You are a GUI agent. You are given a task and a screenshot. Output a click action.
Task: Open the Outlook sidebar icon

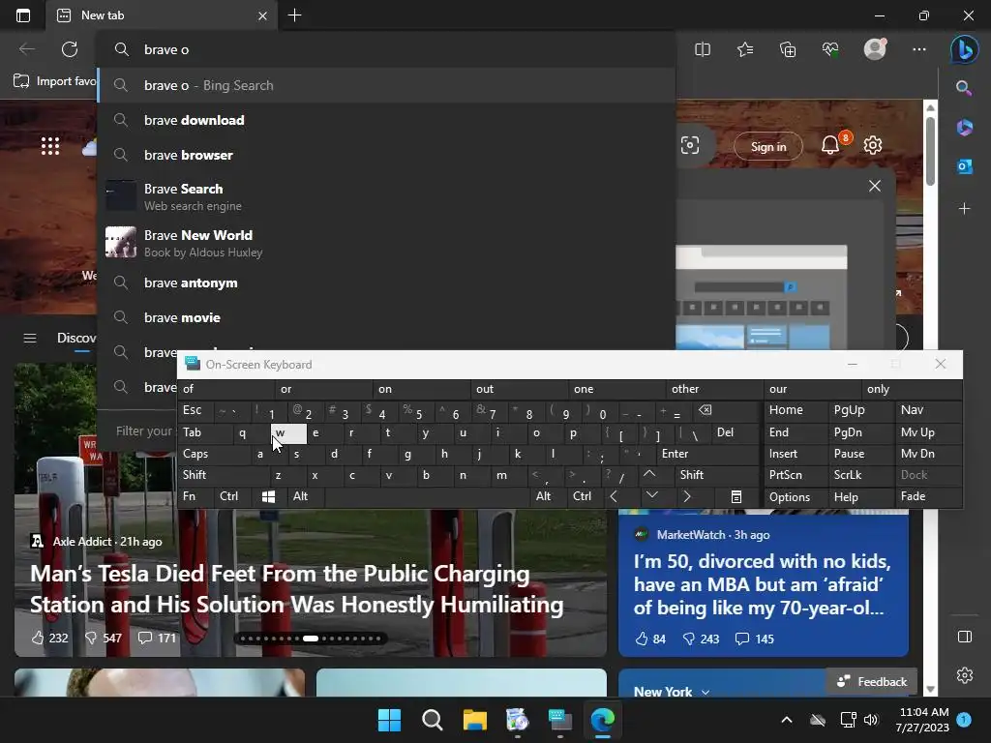[965, 166]
